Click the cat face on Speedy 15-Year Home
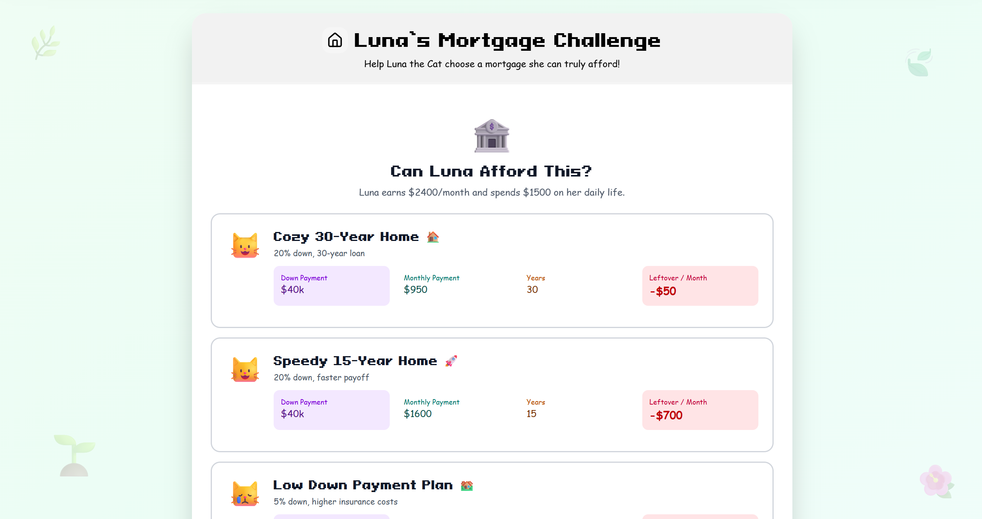The image size is (982, 519). tap(245, 369)
